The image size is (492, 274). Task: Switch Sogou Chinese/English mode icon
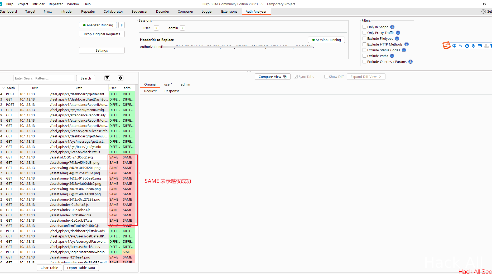454,46
